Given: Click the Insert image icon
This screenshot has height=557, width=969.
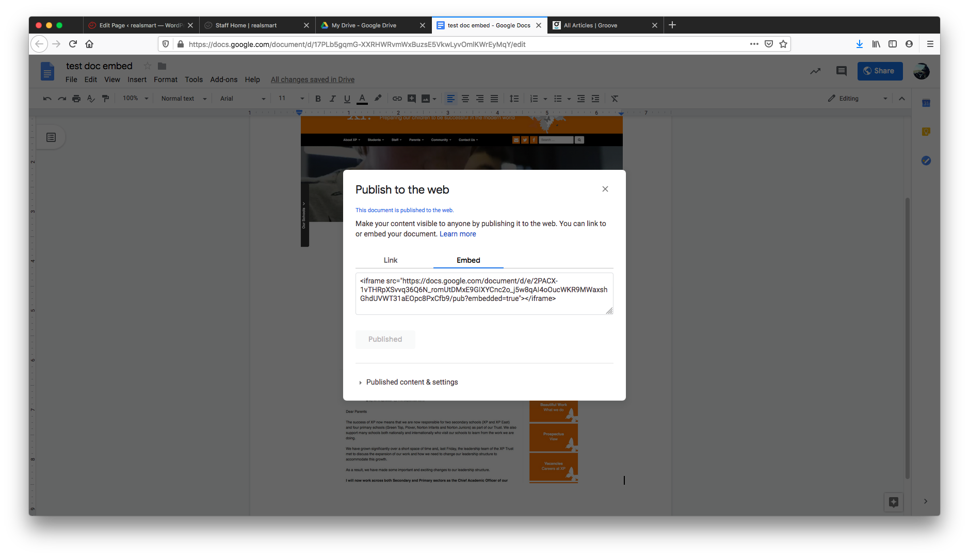Looking at the screenshot, I should (x=426, y=99).
